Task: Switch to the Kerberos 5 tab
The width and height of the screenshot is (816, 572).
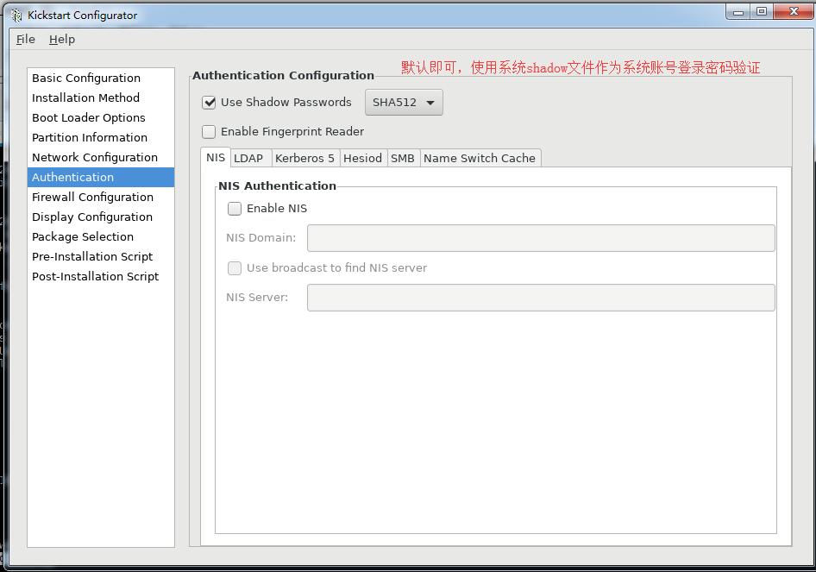Action: pyautogui.click(x=305, y=158)
